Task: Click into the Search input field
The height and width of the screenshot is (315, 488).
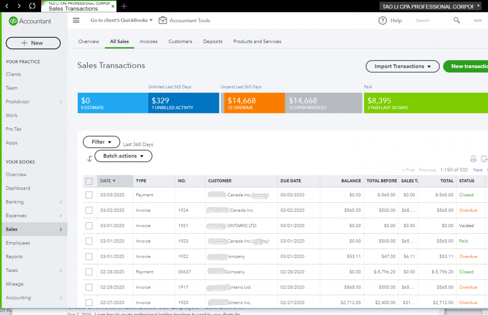Action: tap(433, 20)
